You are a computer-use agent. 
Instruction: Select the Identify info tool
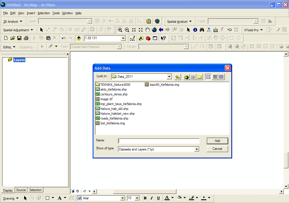pyautogui.click(x=195, y=30)
